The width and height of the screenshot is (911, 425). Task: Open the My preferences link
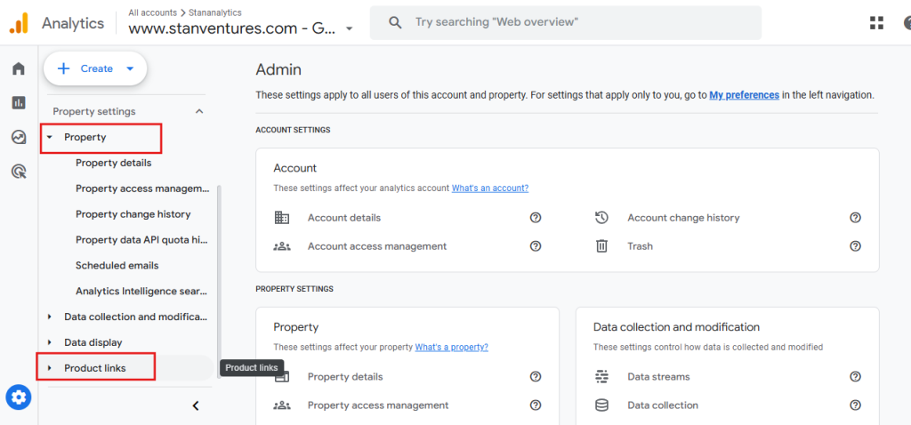[x=744, y=94]
